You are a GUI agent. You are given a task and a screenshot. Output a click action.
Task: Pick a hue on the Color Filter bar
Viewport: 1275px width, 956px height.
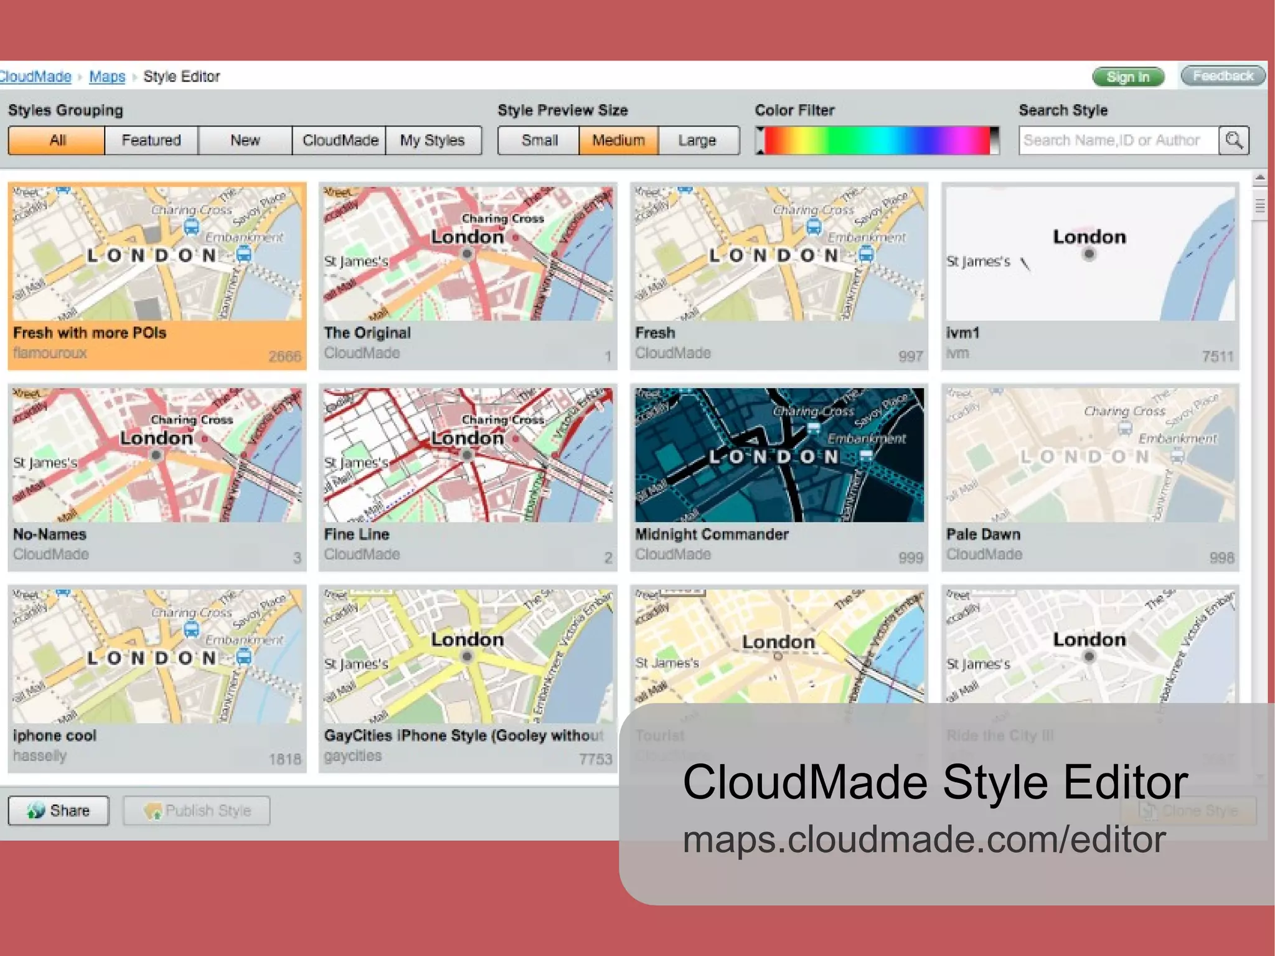pyautogui.click(x=877, y=140)
